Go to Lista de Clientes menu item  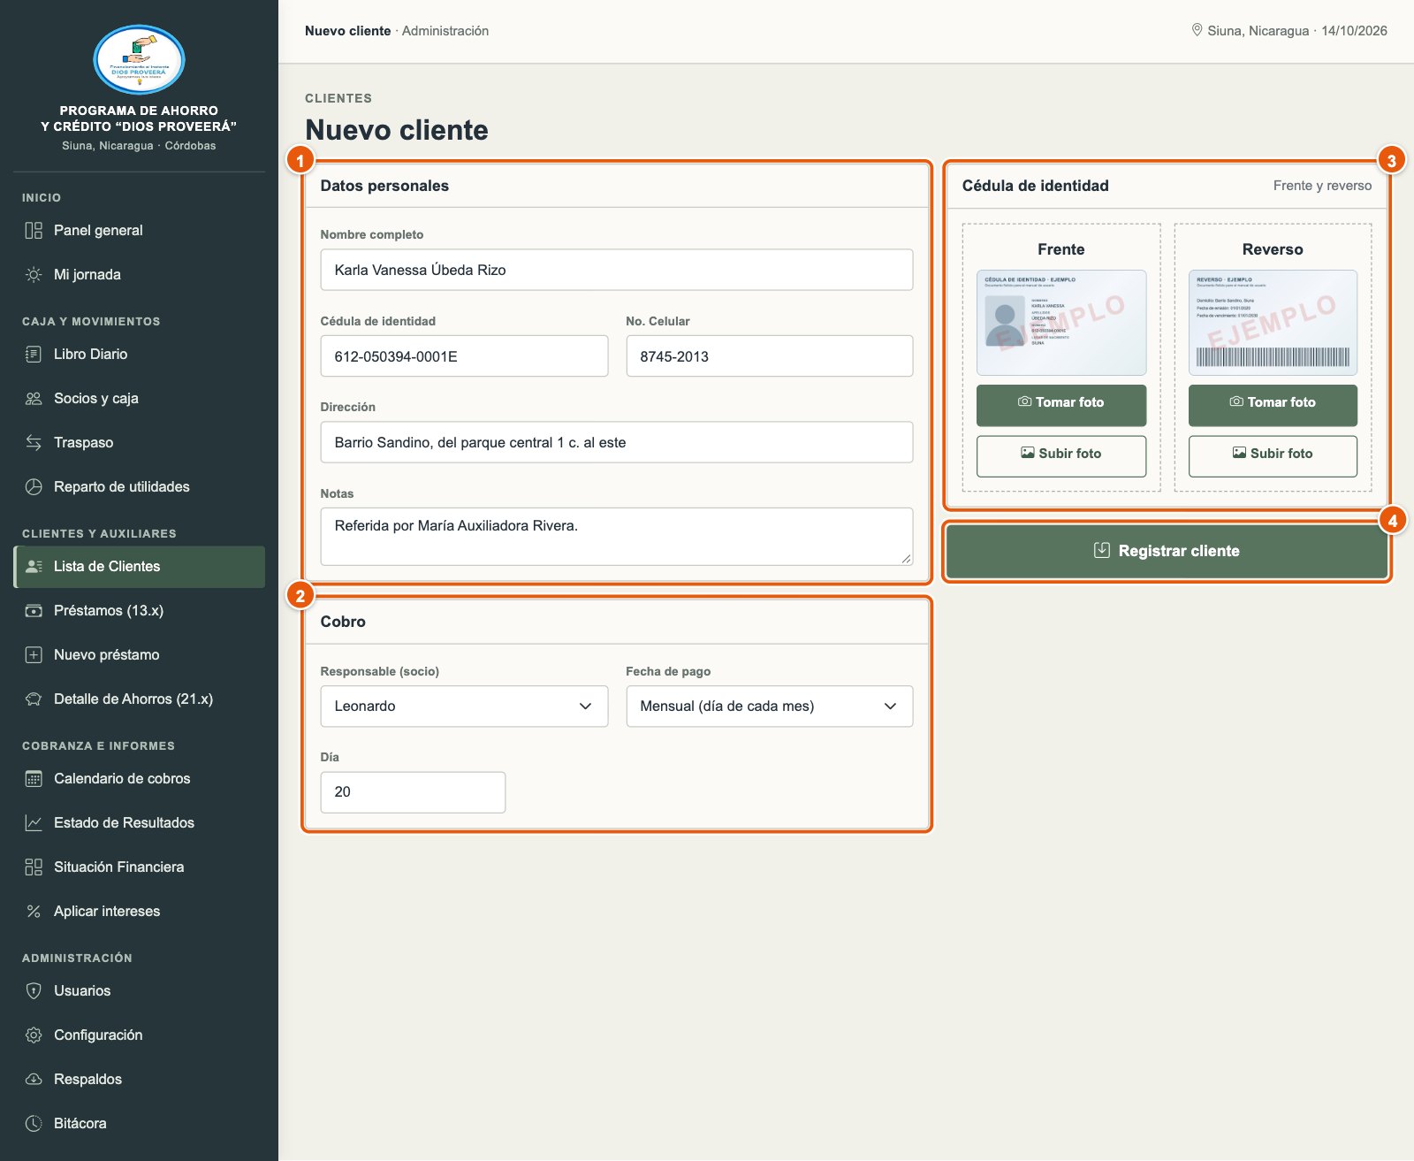pos(140,567)
